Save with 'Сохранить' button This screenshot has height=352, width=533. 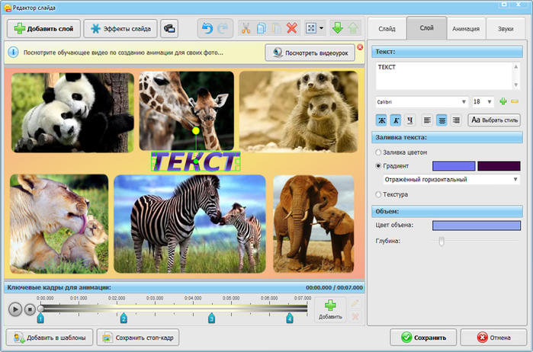[423, 338]
